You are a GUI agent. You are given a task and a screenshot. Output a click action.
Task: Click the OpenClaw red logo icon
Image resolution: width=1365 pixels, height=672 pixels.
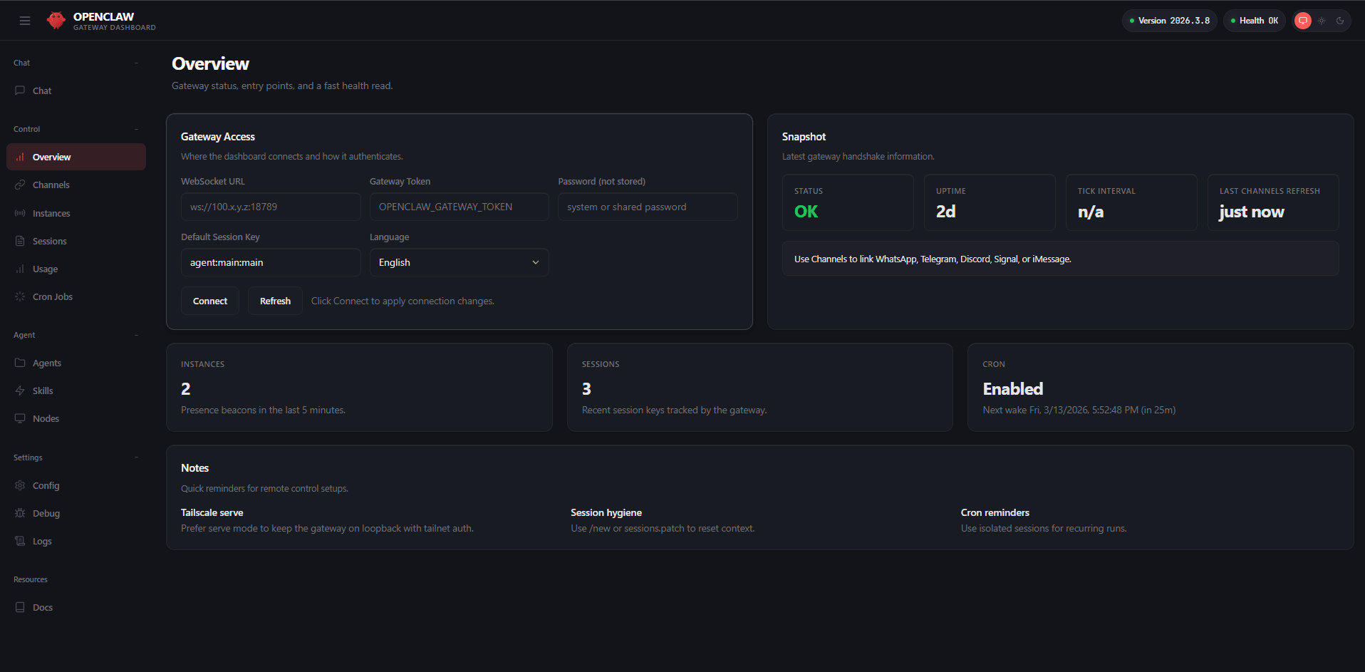[x=56, y=21]
